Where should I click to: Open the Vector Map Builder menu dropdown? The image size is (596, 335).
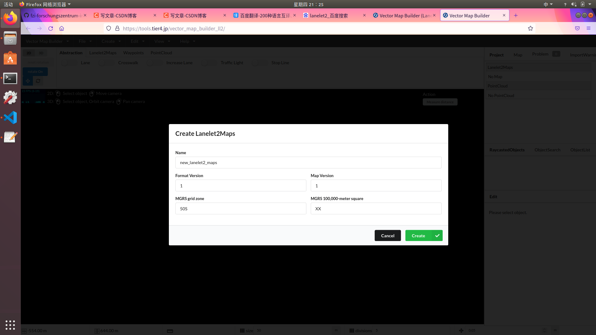[47, 41]
